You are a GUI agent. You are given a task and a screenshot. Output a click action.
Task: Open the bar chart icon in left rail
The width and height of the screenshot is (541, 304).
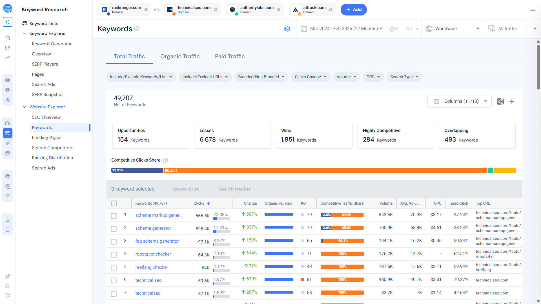pyautogui.click(x=8, y=123)
